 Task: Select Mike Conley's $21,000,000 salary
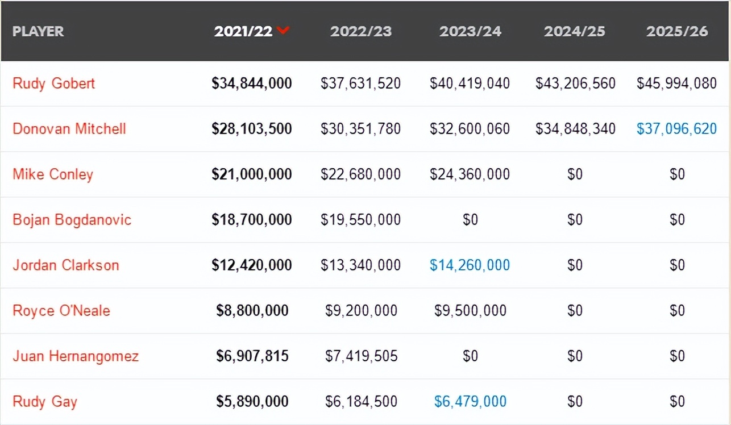[252, 174]
